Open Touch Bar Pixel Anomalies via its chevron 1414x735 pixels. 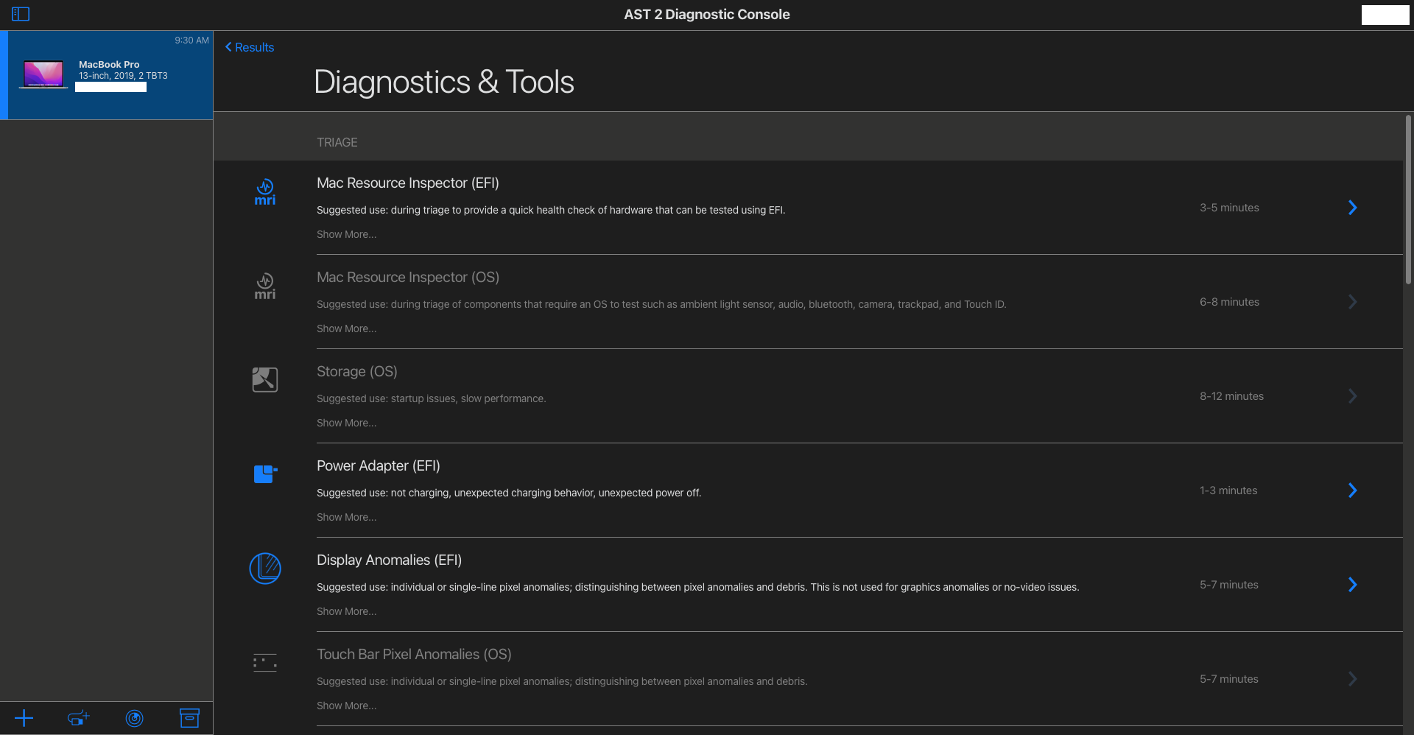[x=1353, y=678]
